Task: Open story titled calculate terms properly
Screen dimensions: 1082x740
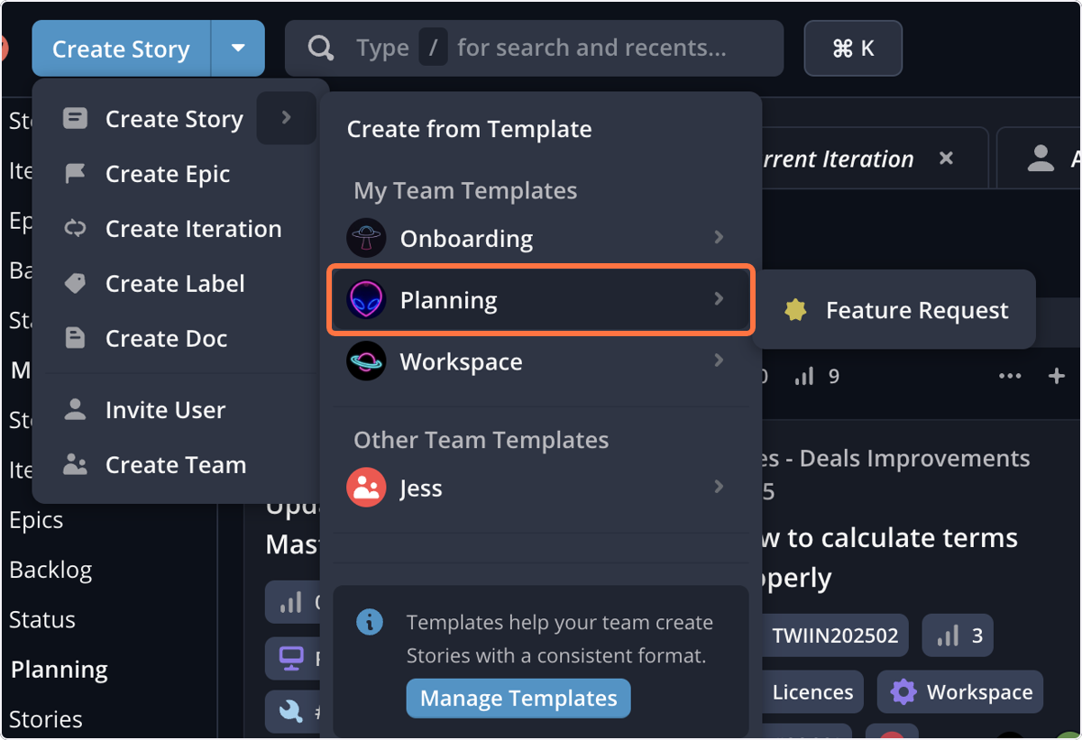Action: click(890, 558)
